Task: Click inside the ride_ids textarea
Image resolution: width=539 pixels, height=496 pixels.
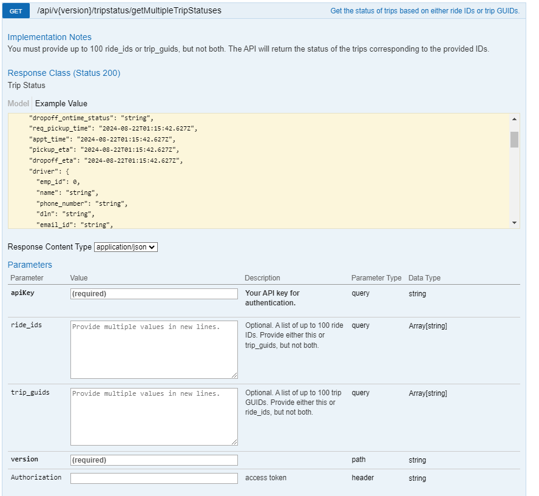Action: [154, 350]
